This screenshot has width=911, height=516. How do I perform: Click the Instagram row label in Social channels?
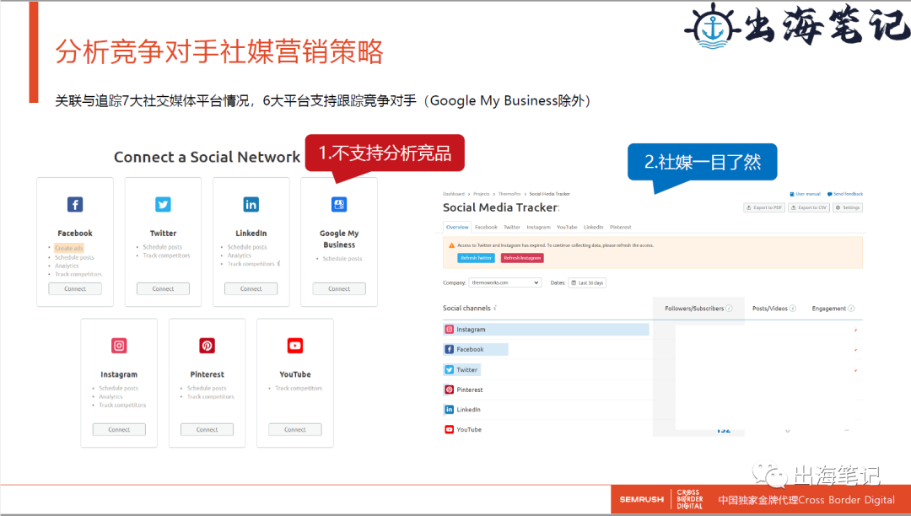[471, 329]
